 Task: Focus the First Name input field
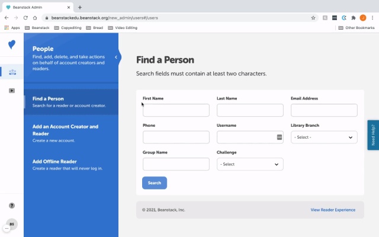pyautogui.click(x=176, y=110)
